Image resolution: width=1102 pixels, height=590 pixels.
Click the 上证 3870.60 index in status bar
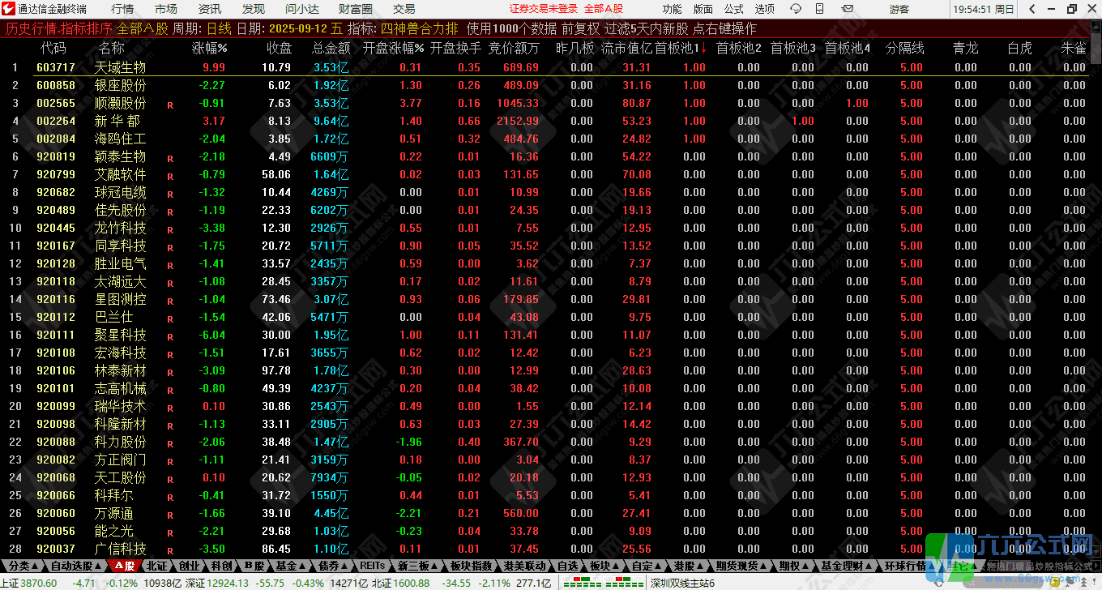(28, 583)
